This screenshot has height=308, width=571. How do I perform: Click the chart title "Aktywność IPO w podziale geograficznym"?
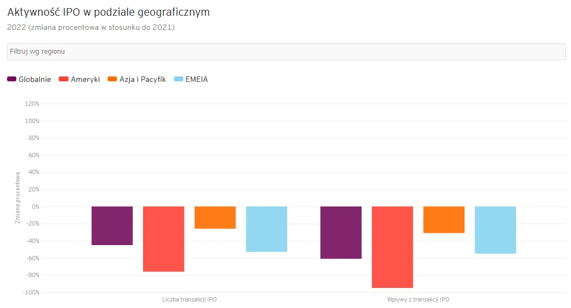point(108,12)
